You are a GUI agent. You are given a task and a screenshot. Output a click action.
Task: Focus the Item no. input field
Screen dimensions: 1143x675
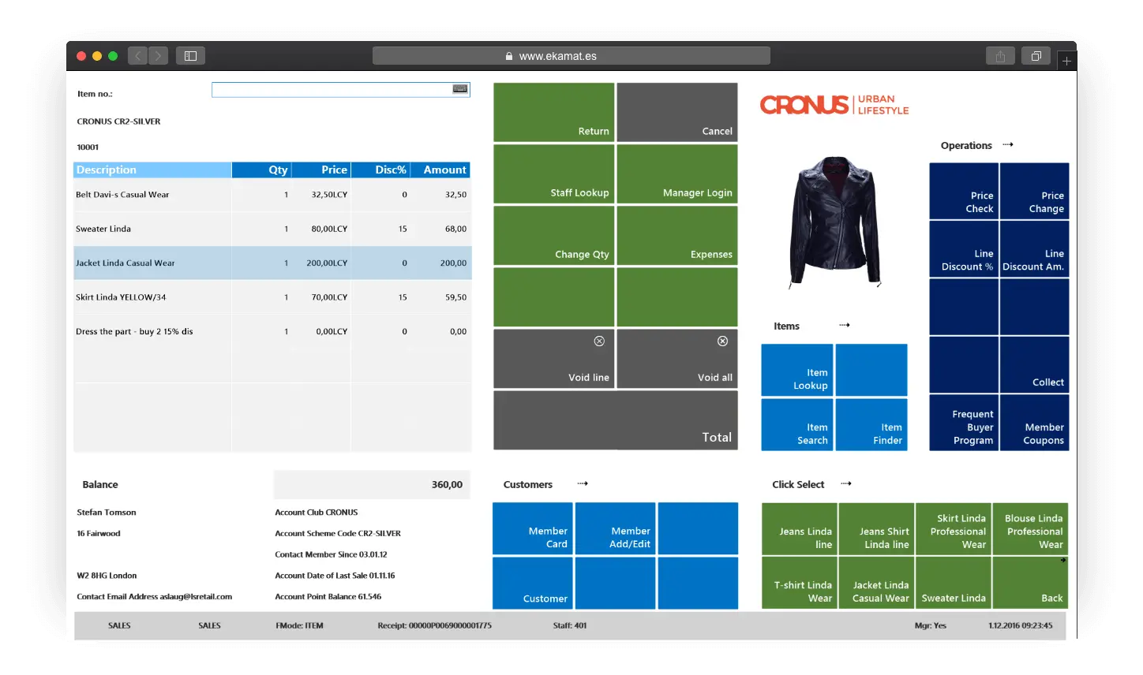pyautogui.click(x=332, y=90)
